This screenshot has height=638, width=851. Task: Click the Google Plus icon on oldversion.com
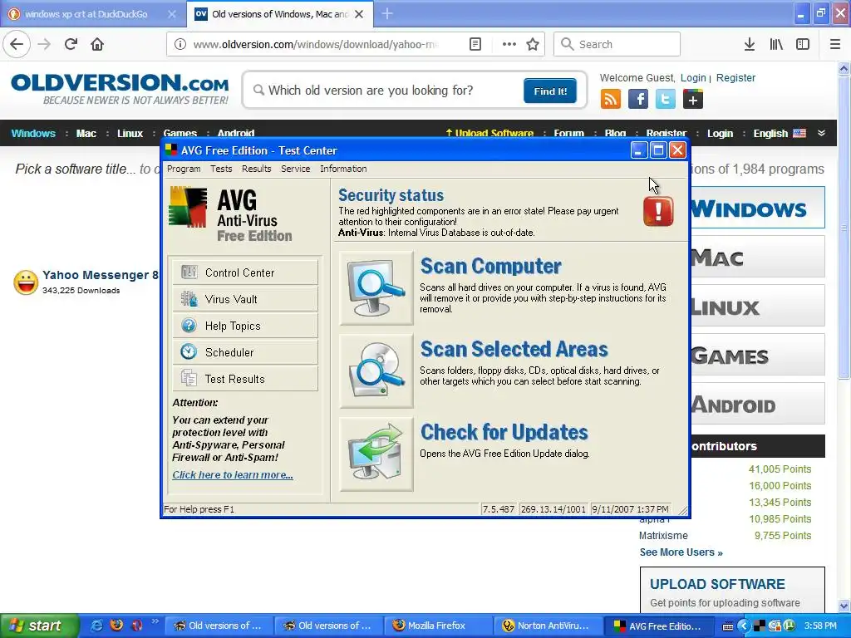click(x=693, y=100)
